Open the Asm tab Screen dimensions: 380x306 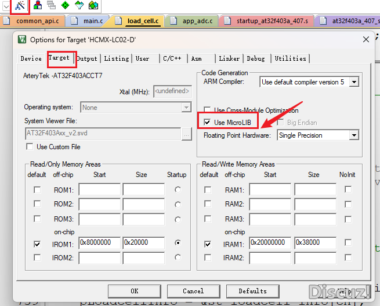(202, 59)
